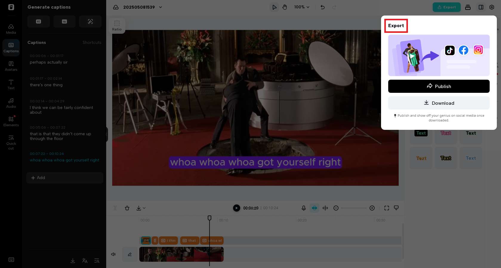This screenshot has height=268, width=501.
Task: Click the redo arrow
Action: point(334,7)
